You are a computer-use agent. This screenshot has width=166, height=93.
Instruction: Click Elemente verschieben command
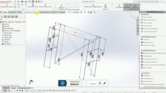73,9
